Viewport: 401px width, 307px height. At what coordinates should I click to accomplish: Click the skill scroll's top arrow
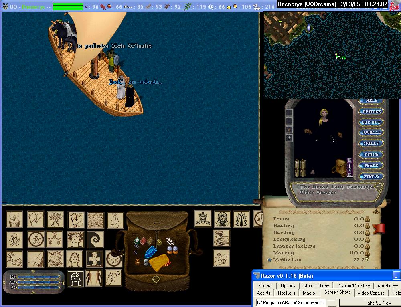(375, 211)
